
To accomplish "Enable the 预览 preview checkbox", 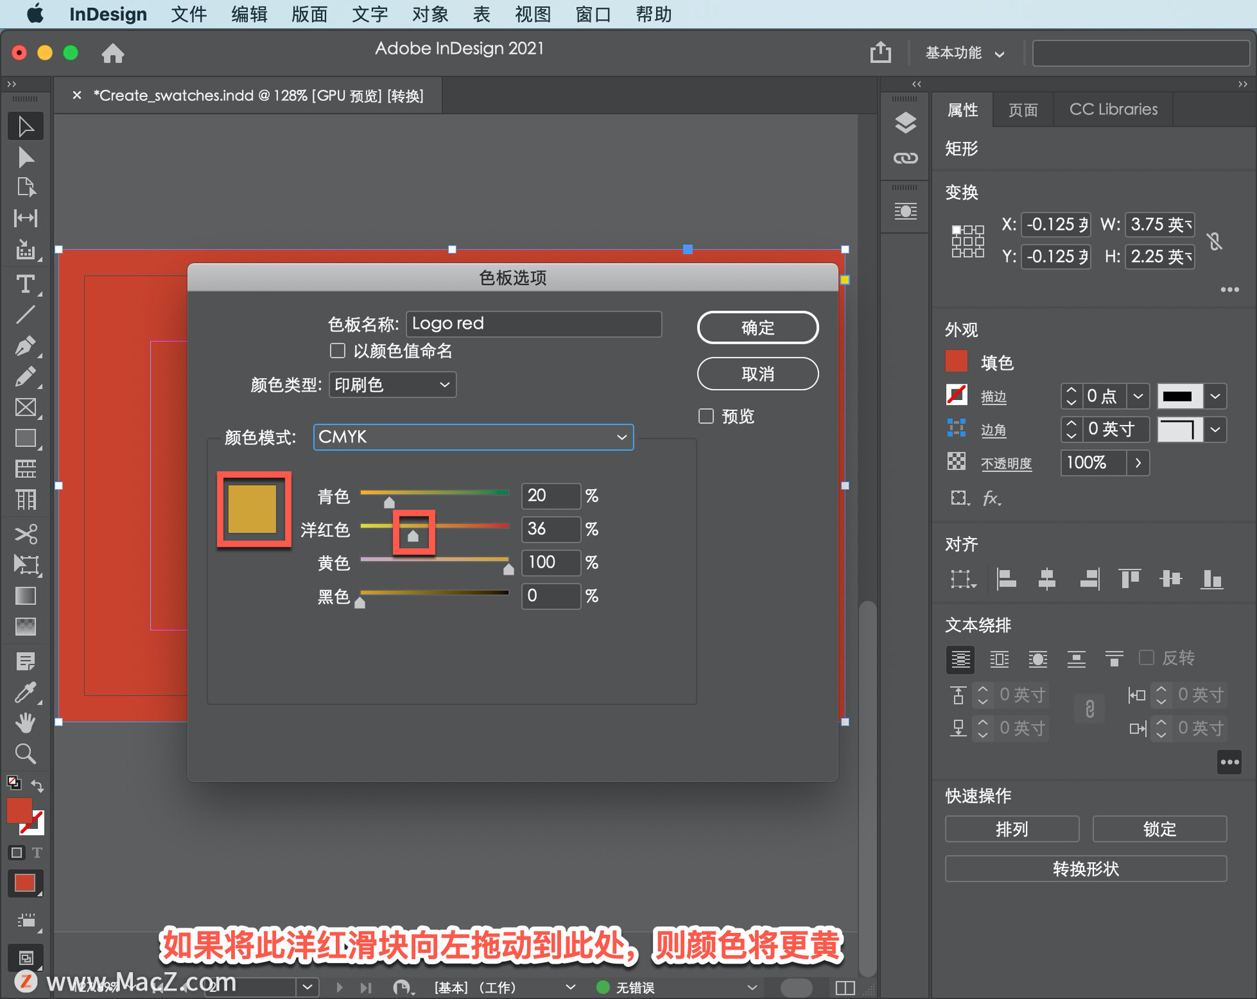I will [x=706, y=416].
